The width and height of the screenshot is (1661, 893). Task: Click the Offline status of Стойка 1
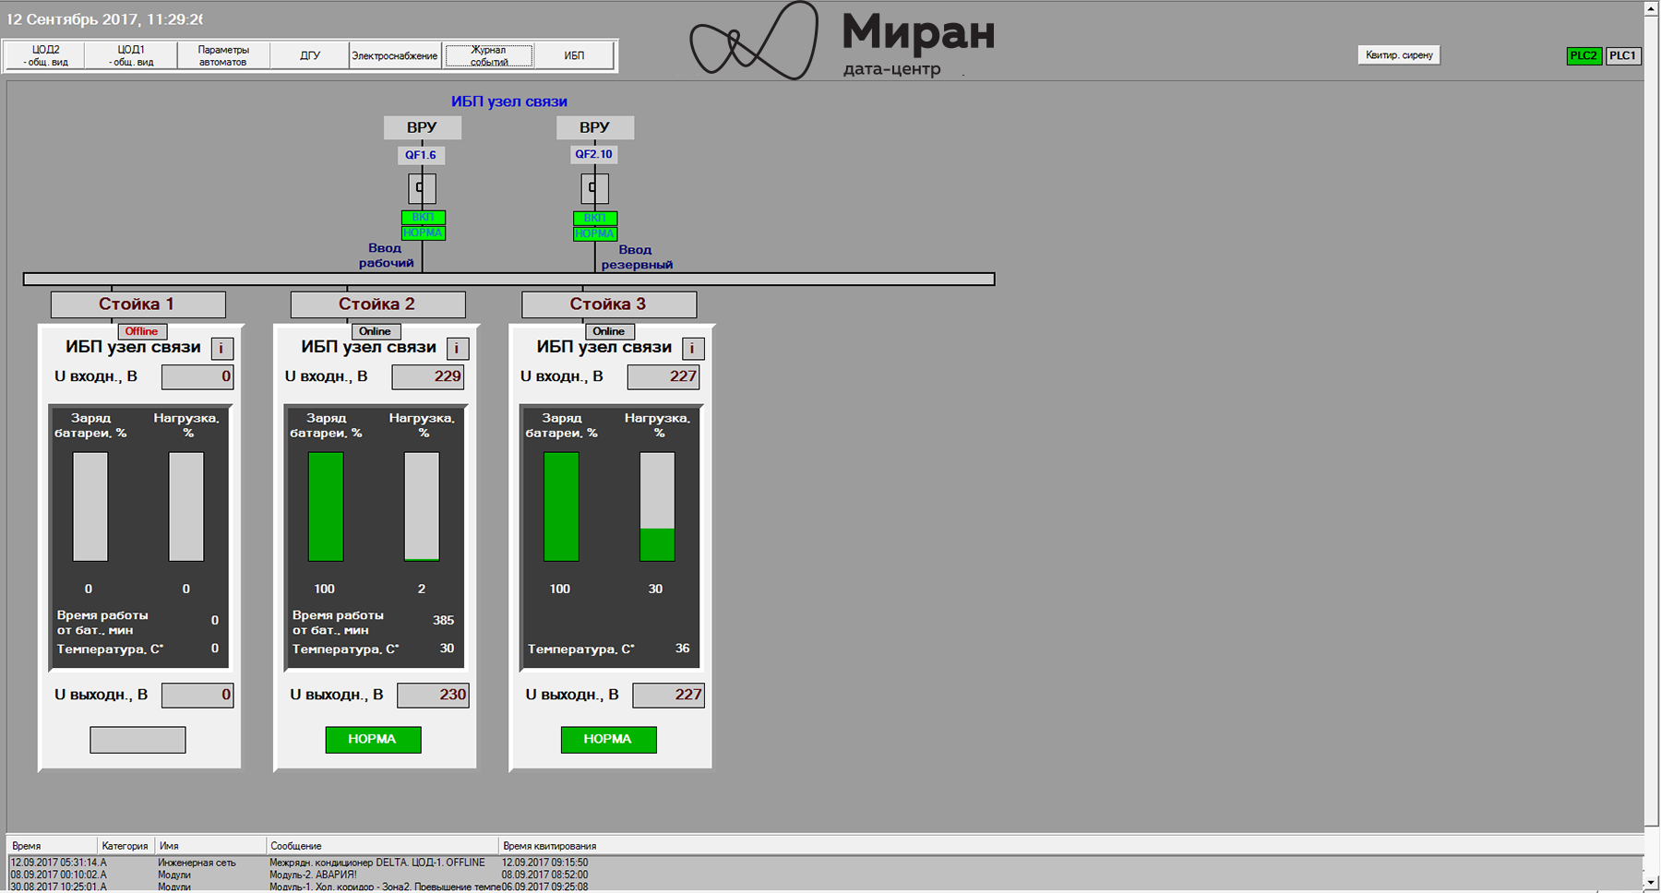coord(141,331)
